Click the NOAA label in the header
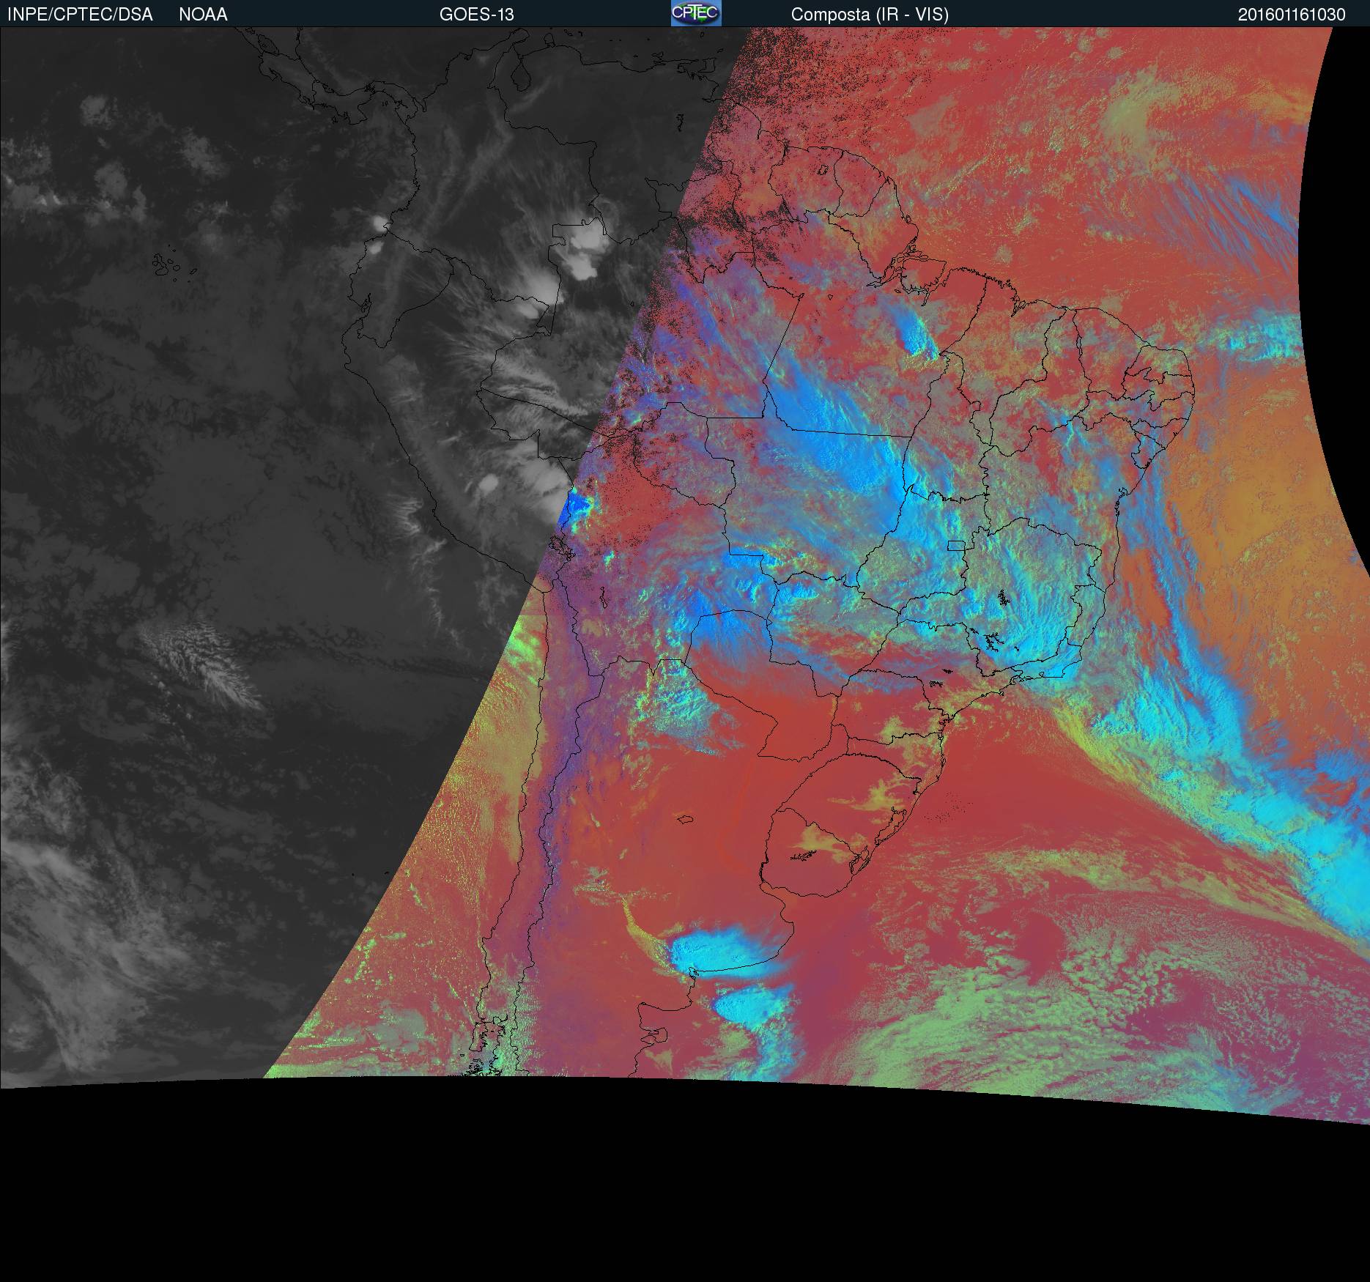Image resolution: width=1370 pixels, height=1282 pixels. pyautogui.click(x=203, y=15)
